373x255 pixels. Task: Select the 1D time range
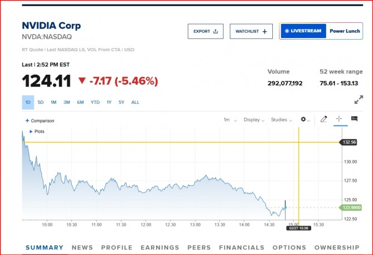click(x=28, y=102)
